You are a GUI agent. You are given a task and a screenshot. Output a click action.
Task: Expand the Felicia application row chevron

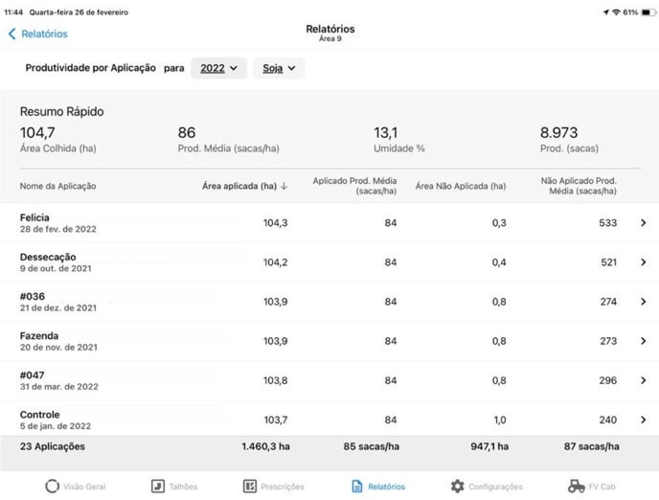(x=643, y=223)
